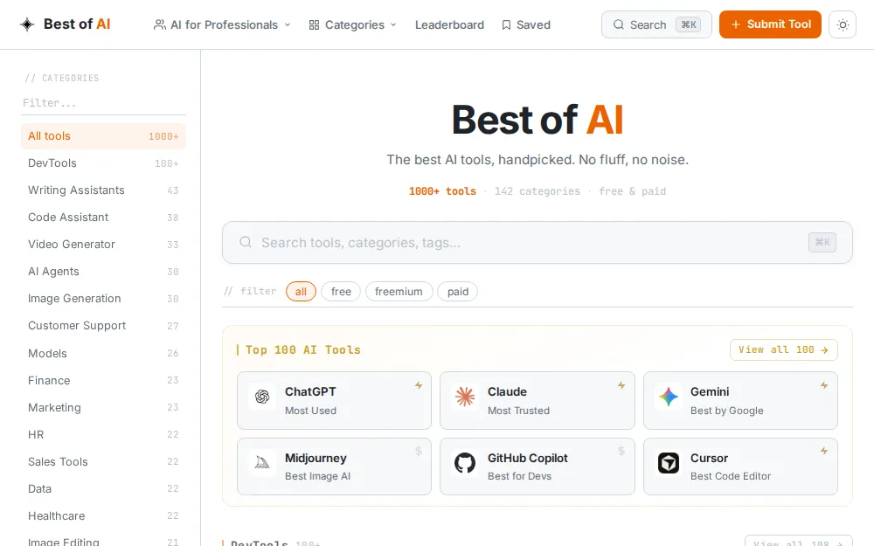Click the lightning bolt icon on Cursor card
This screenshot has width=874, height=546.
coord(824,451)
